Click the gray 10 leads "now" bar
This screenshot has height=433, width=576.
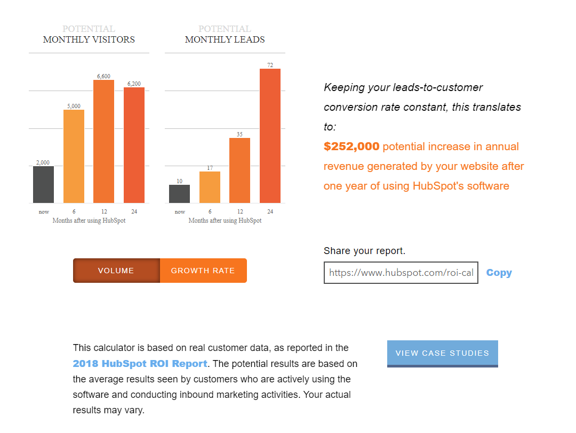(x=180, y=194)
